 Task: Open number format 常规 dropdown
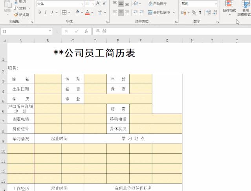[x=216, y=4]
